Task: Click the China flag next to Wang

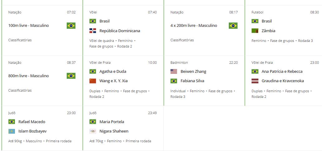Action: click(93, 81)
